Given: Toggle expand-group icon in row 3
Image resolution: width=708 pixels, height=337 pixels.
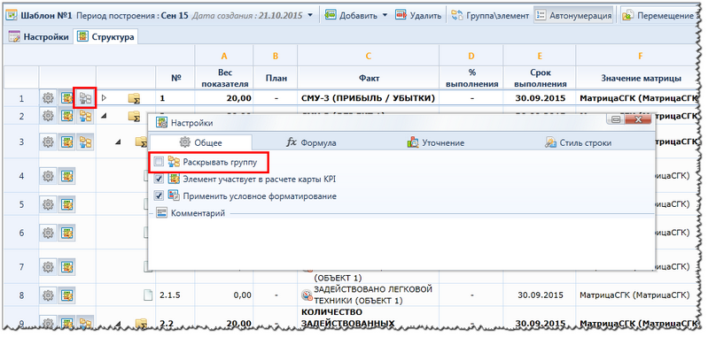Looking at the screenshot, I should tap(85, 142).
